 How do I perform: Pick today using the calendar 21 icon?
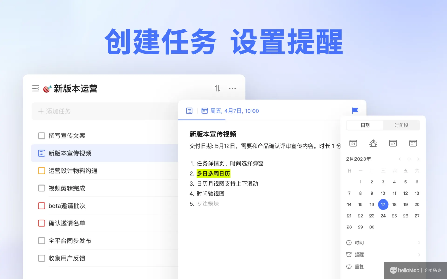click(x=353, y=143)
